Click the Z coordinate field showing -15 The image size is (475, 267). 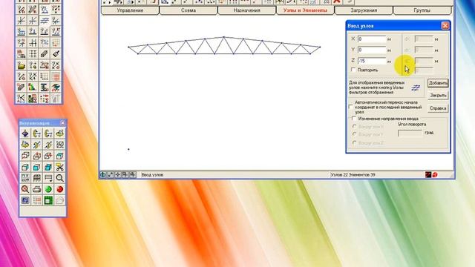372,61
